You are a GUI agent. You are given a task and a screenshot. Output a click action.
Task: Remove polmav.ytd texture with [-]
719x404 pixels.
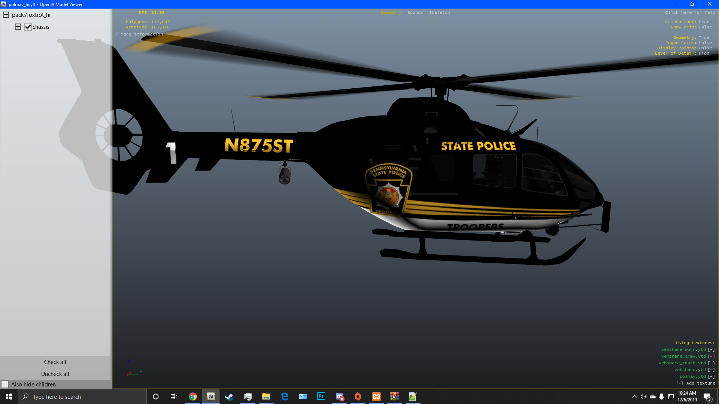click(x=711, y=376)
